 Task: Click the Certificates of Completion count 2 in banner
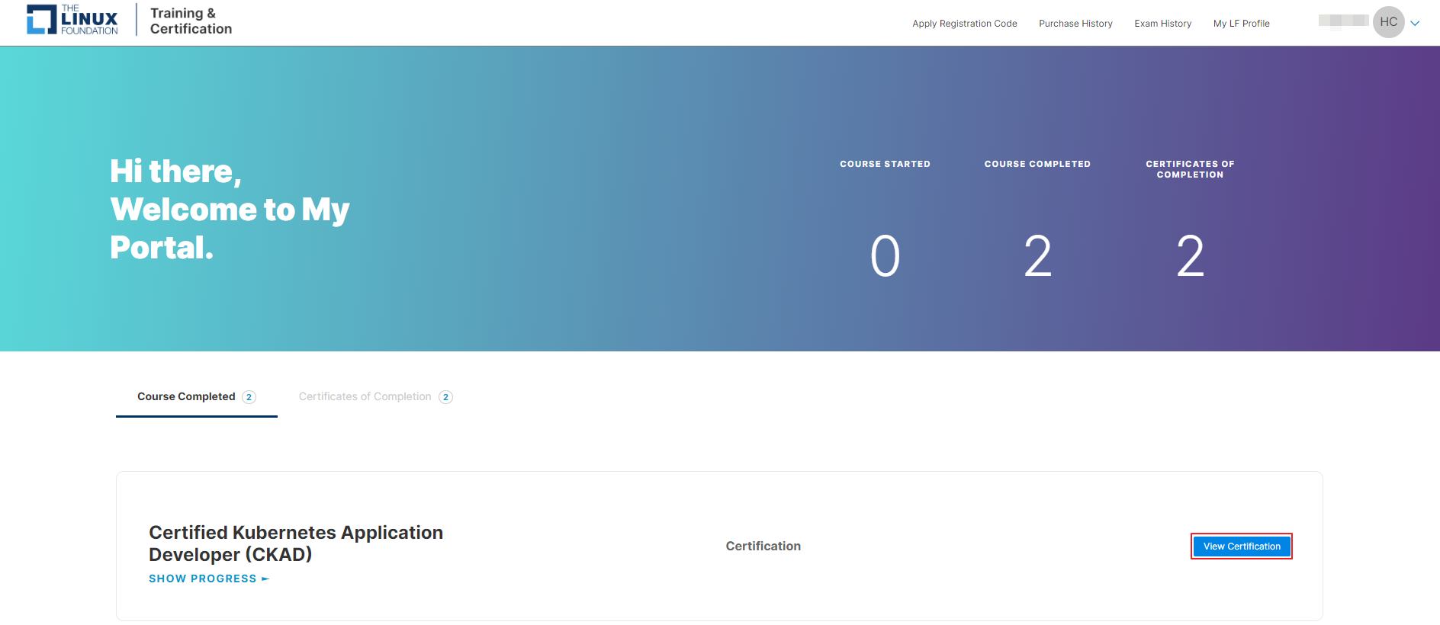pyautogui.click(x=1190, y=257)
